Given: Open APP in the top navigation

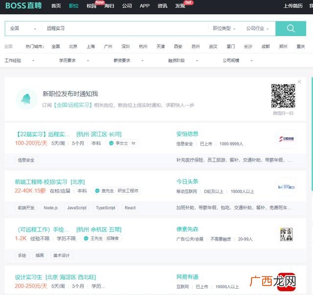Looking at the screenshot, I should (145, 6).
